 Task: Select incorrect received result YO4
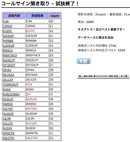pos(29,84)
